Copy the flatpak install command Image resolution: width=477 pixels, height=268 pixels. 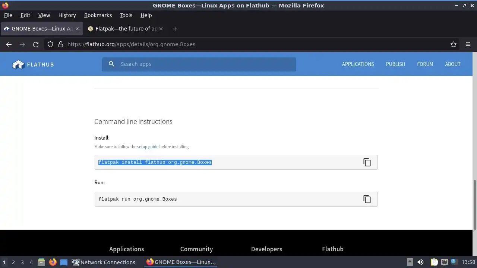(367, 162)
